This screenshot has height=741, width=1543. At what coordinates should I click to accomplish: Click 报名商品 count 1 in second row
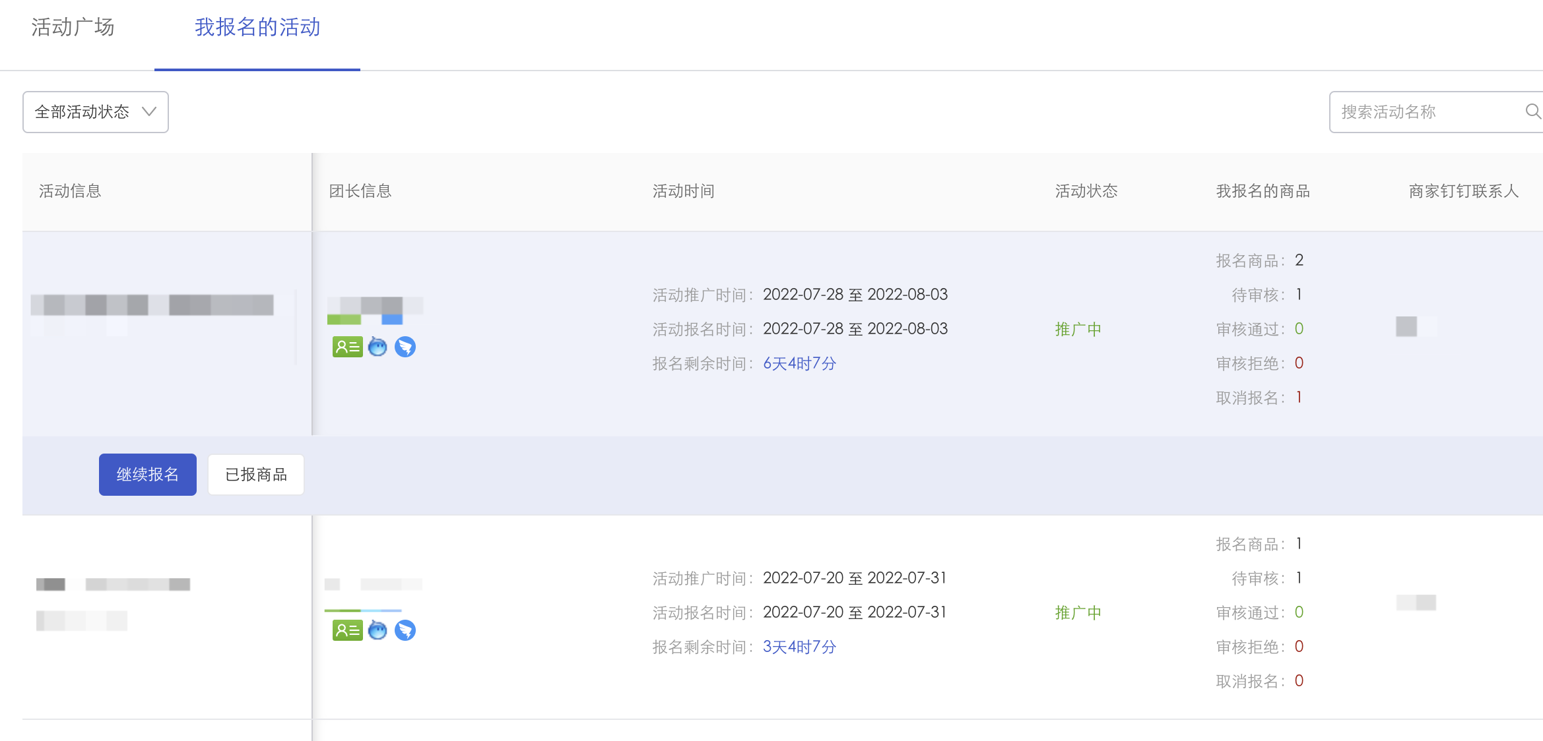click(x=1299, y=544)
